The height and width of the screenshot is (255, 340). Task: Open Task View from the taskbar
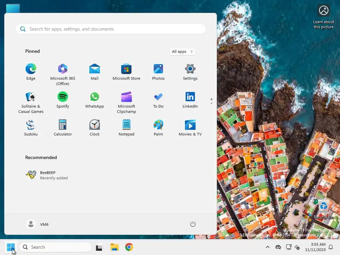point(99,247)
